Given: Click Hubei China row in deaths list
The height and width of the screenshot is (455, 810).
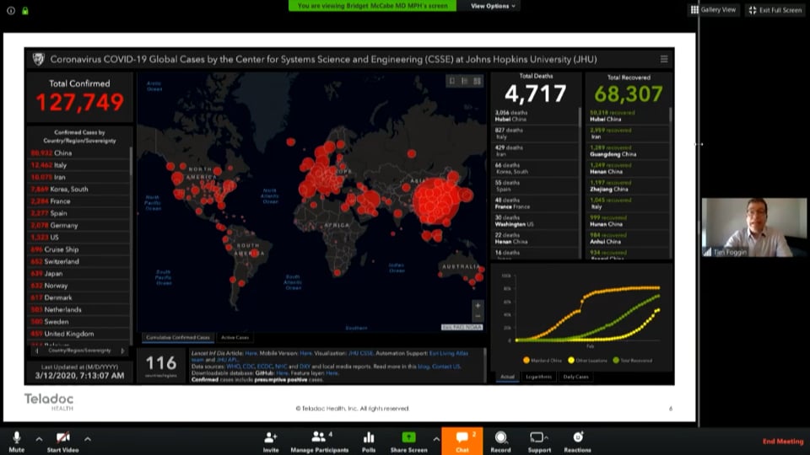Looking at the screenshot, I should point(535,115).
